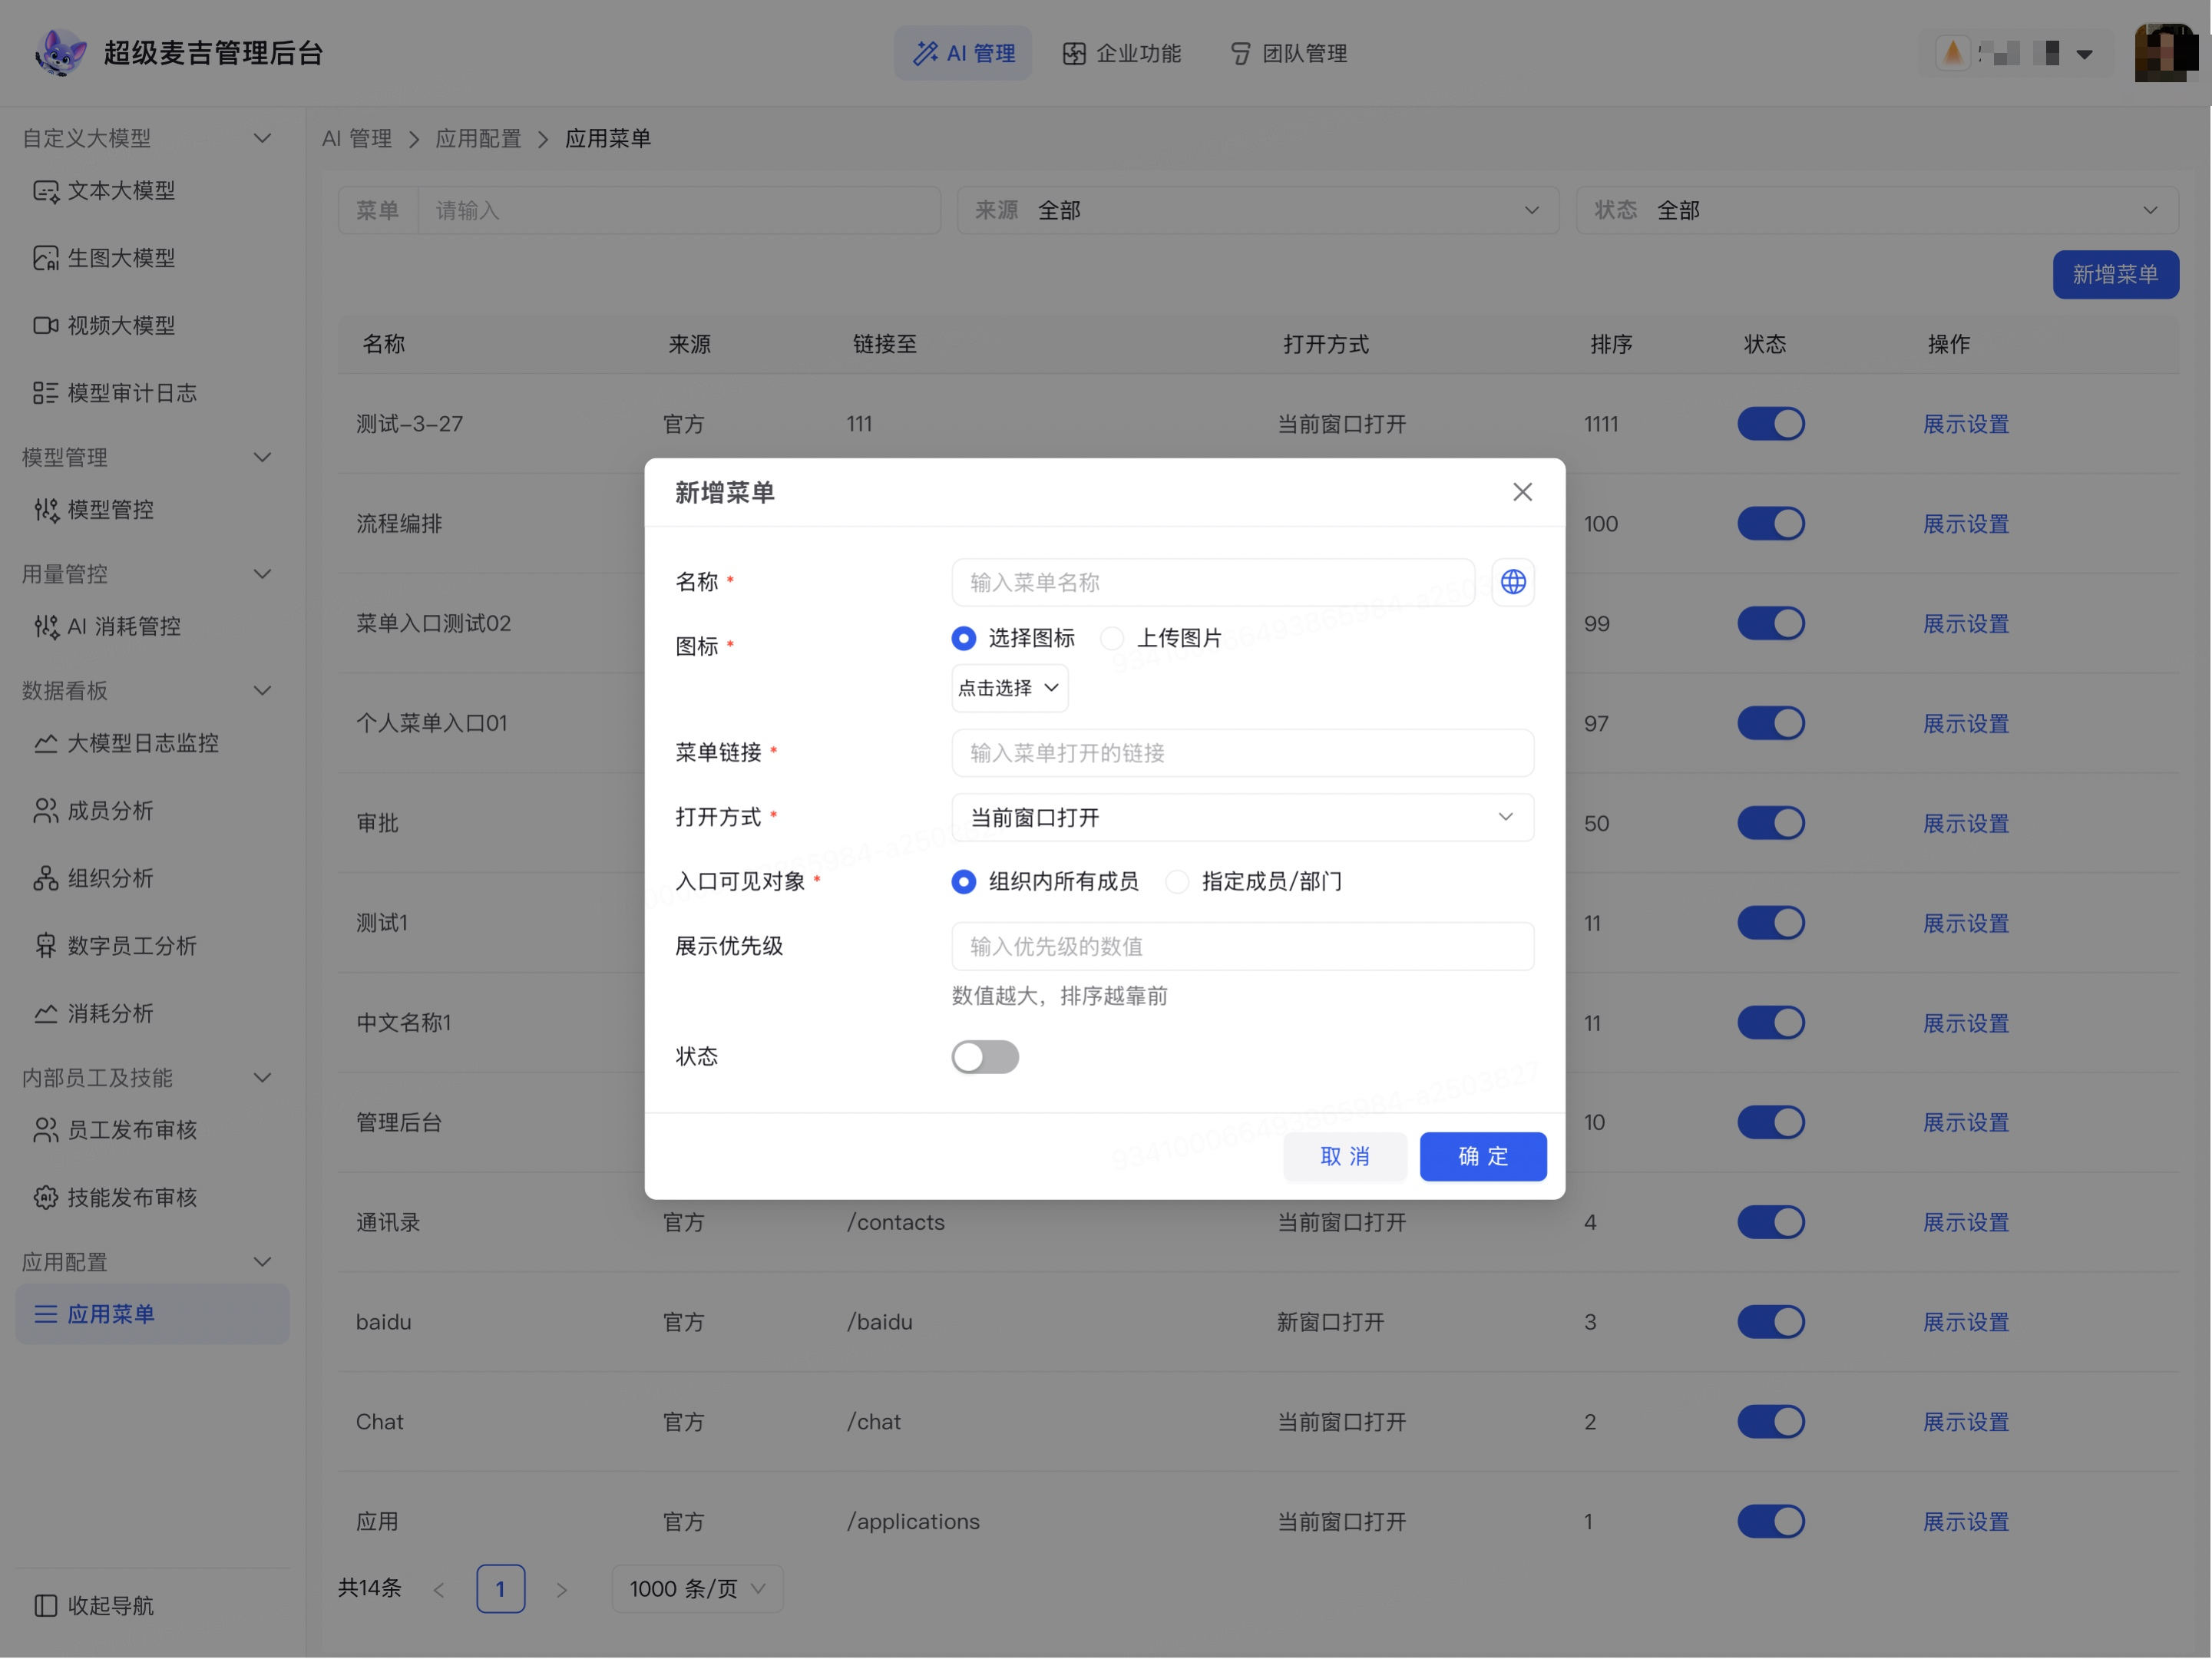Image resolution: width=2212 pixels, height=1659 pixels.
Task: Click the 模型审计日志 list icon
Action: pos(46,393)
